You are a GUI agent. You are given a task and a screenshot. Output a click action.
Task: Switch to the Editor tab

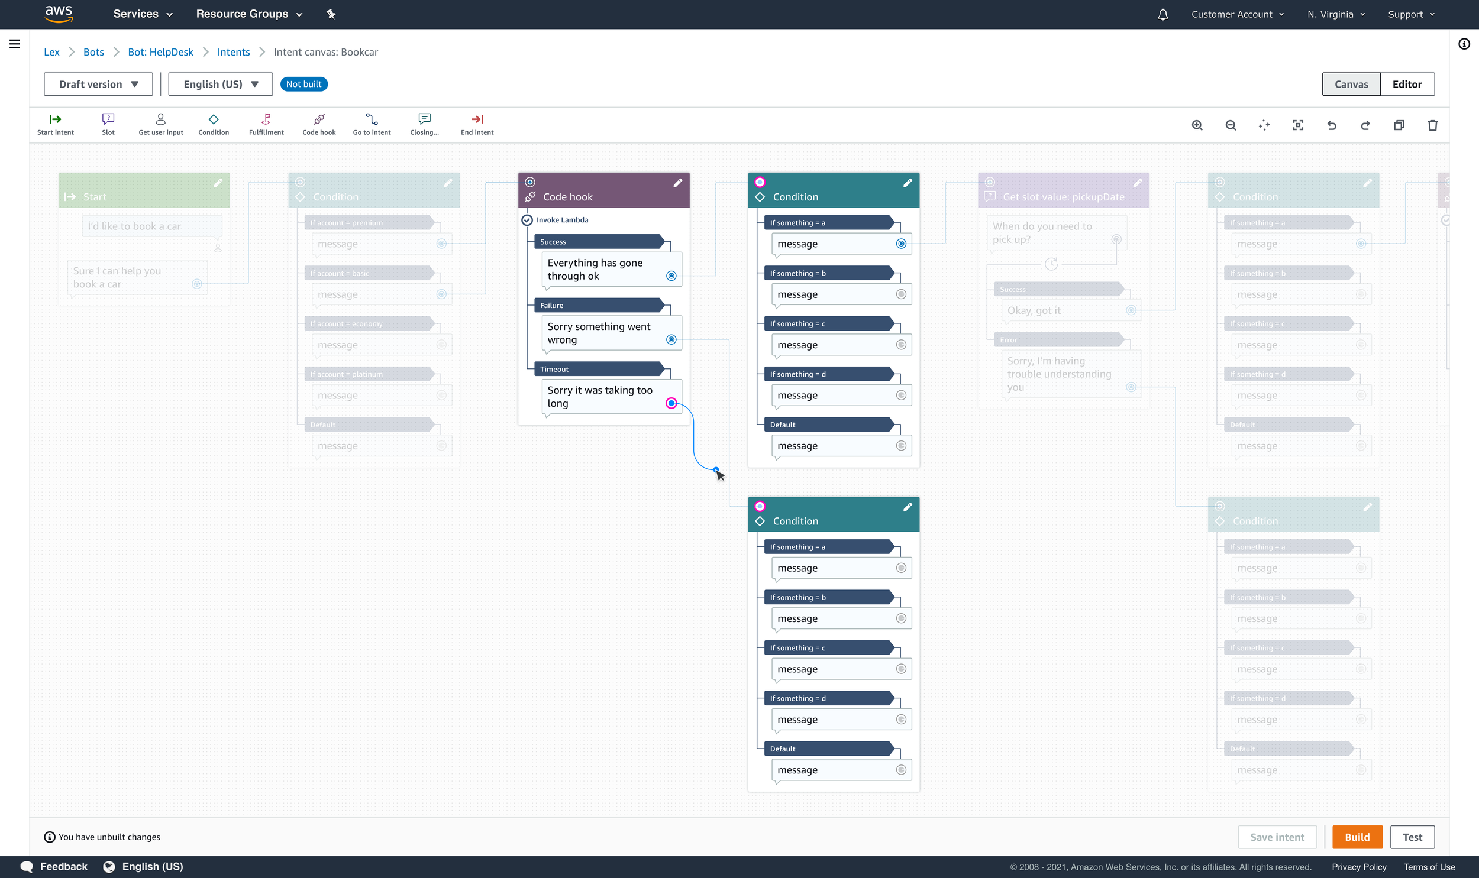tap(1406, 84)
